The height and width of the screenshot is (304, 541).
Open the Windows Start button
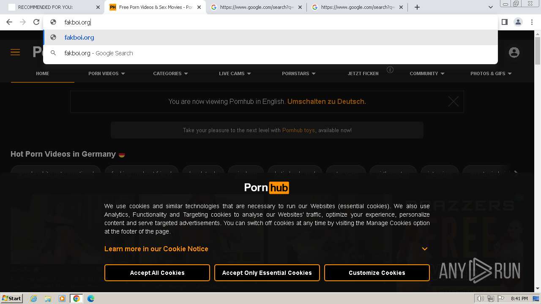click(x=12, y=298)
